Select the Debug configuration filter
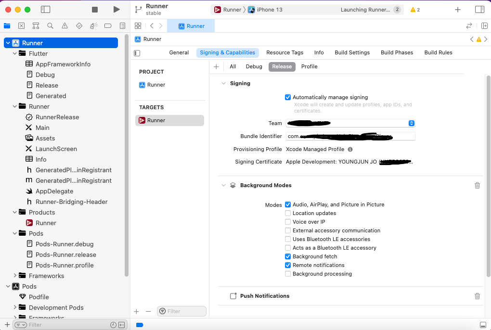Viewport: 491px width, 330px height. click(254, 66)
